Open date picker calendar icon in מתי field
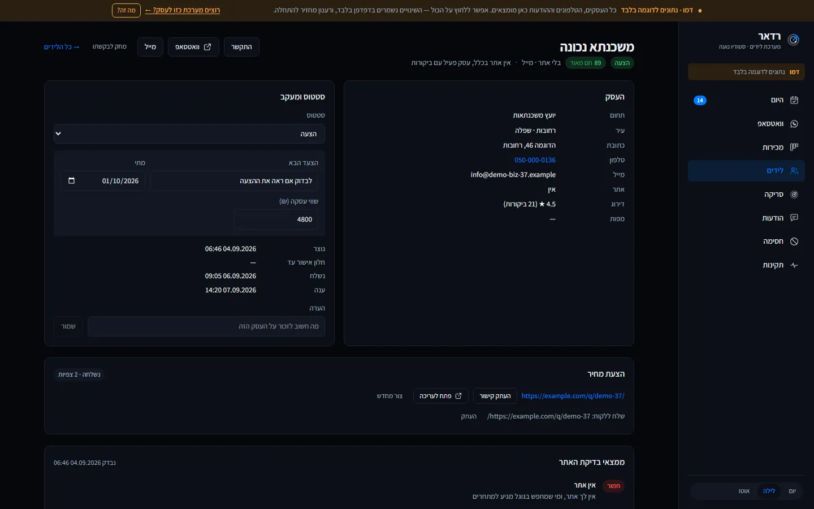814x509 pixels. click(71, 181)
